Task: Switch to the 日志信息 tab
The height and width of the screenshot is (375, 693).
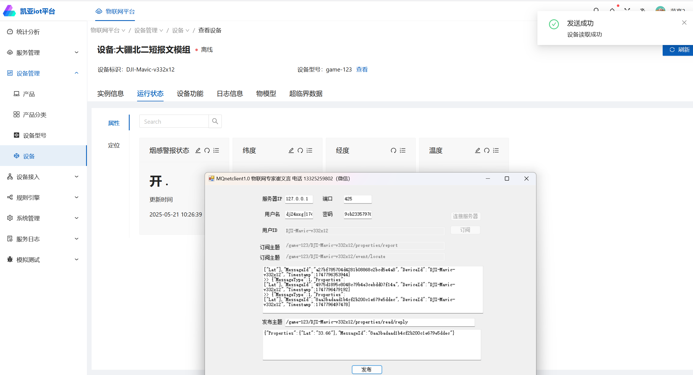Action: [x=230, y=94]
